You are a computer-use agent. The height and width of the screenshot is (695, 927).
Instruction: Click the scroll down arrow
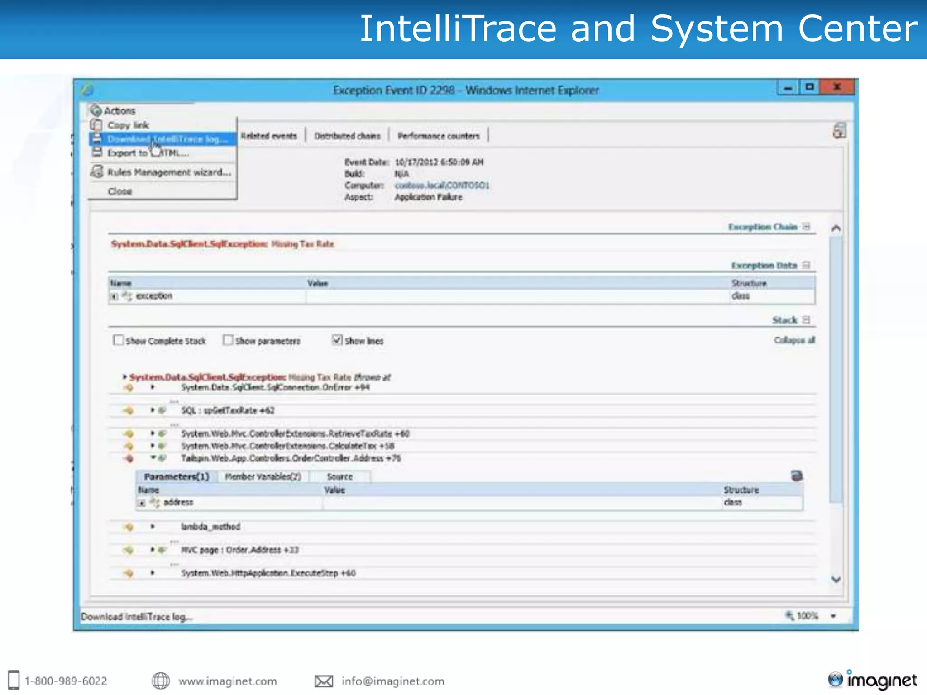point(836,579)
